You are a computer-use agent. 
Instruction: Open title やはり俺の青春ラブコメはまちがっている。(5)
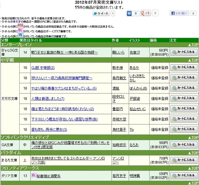coord(64,88)
